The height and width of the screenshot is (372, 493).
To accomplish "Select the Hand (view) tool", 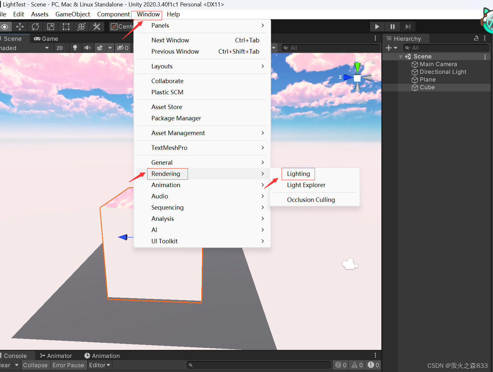I will point(5,27).
